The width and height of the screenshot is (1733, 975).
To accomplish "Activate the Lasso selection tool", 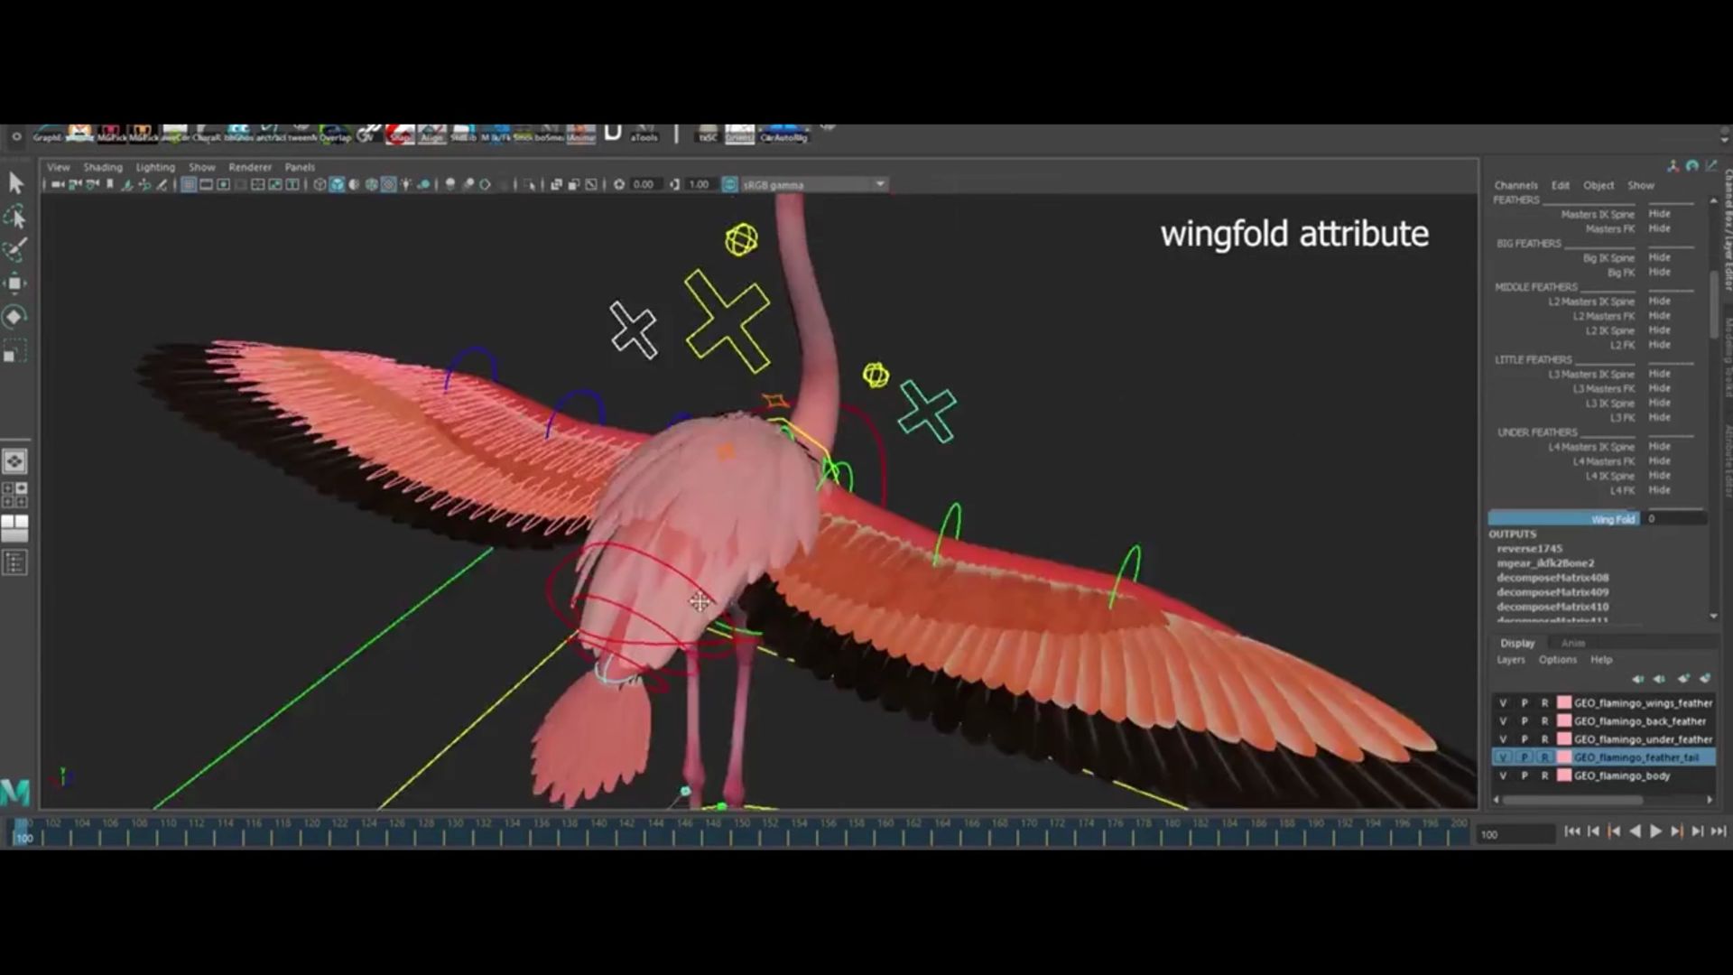I will click(15, 217).
